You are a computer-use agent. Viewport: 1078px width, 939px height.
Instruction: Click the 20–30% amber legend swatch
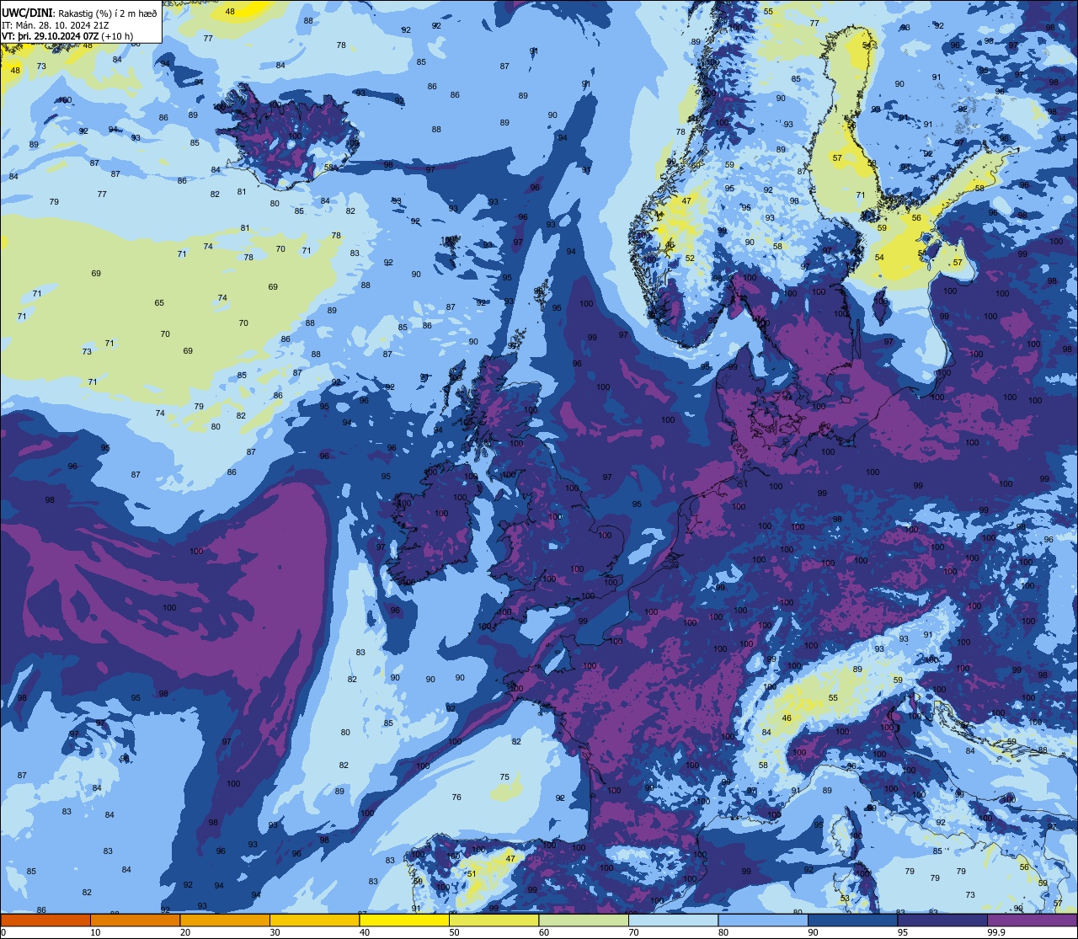tap(225, 920)
